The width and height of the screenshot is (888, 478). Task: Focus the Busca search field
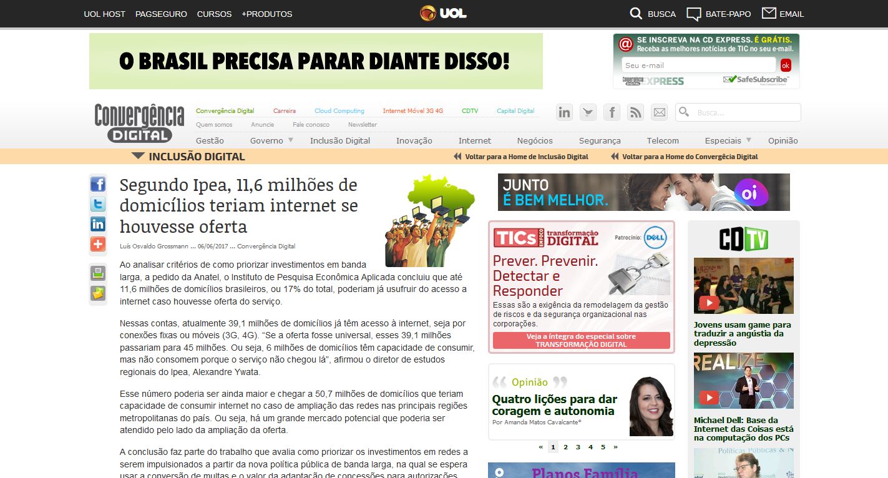point(738,112)
